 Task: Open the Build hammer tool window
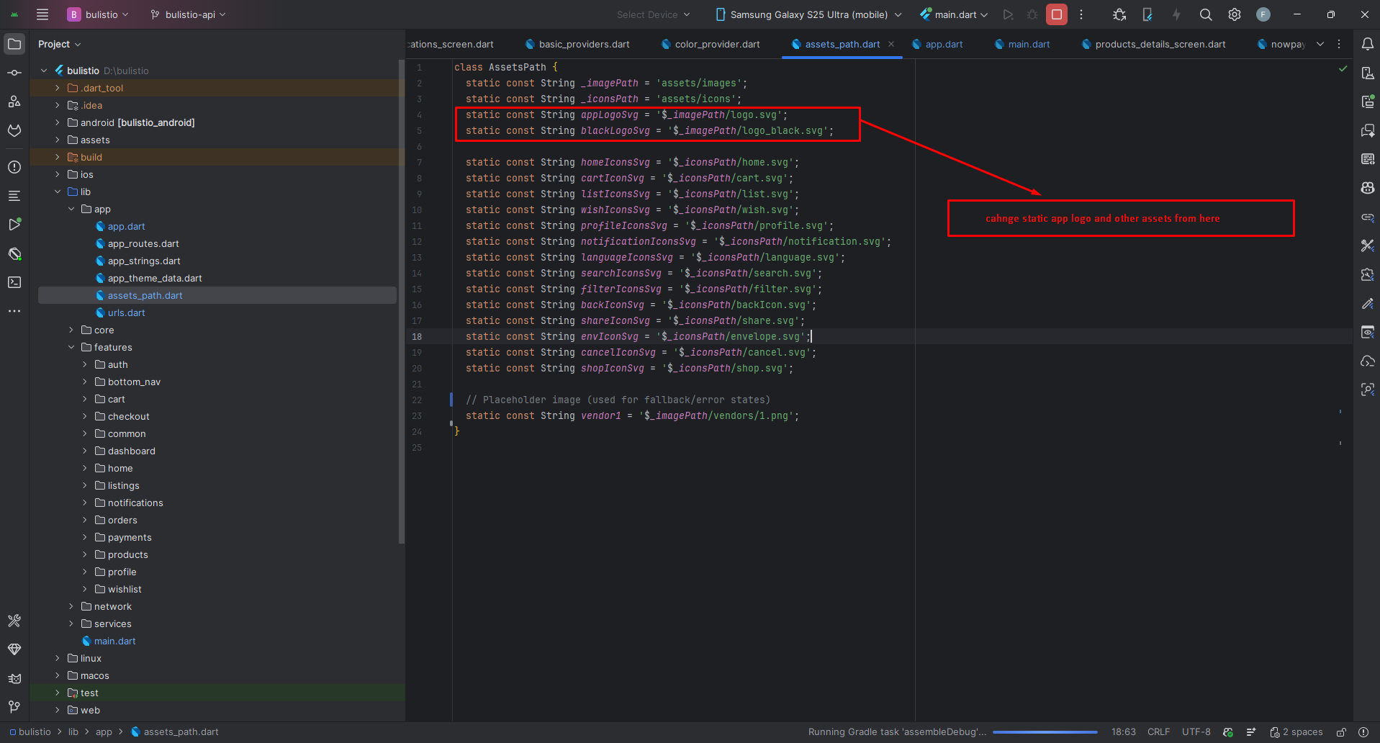14,621
